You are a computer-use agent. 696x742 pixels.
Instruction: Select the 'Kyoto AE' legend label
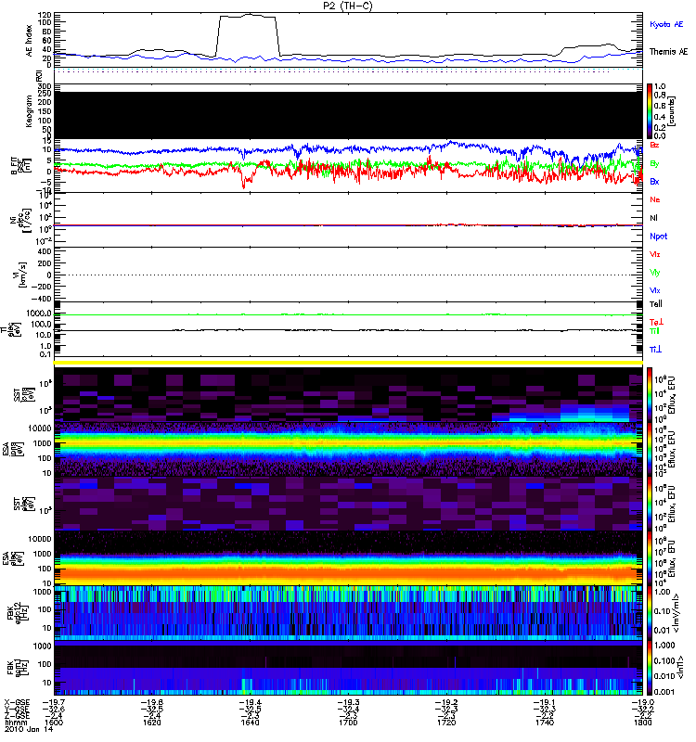tap(666, 24)
